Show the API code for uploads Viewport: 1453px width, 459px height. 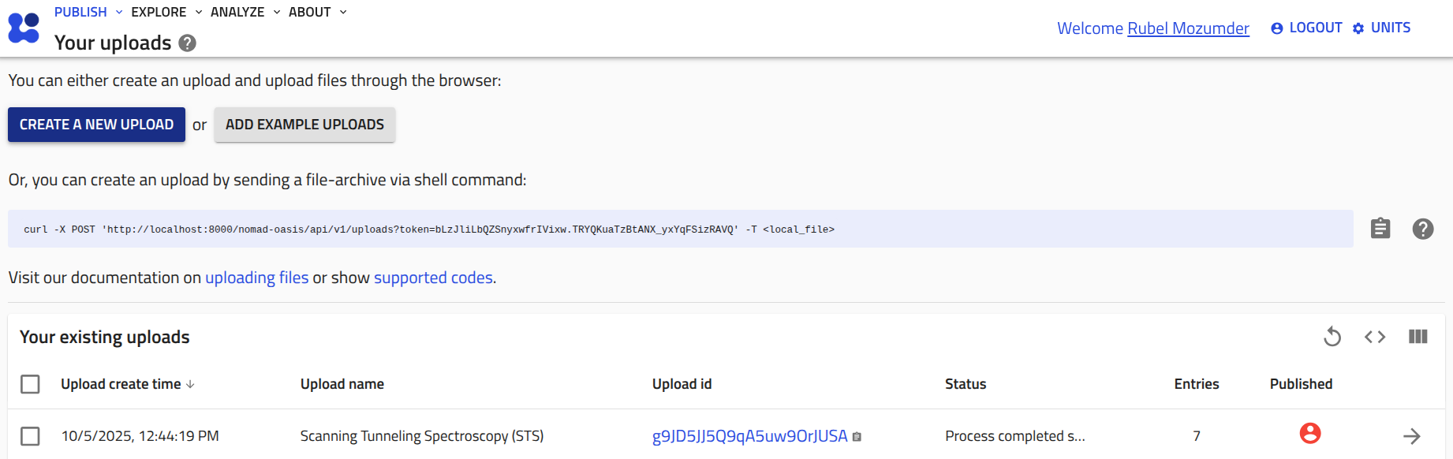(x=1375, y=337)
